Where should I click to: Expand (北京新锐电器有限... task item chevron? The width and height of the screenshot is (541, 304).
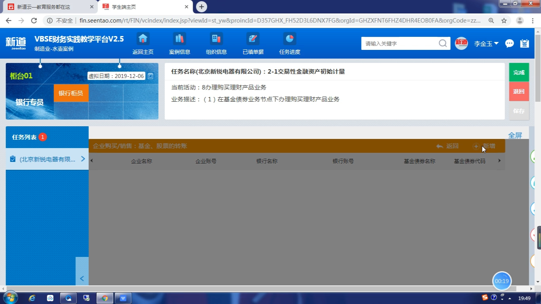[83, 159]
